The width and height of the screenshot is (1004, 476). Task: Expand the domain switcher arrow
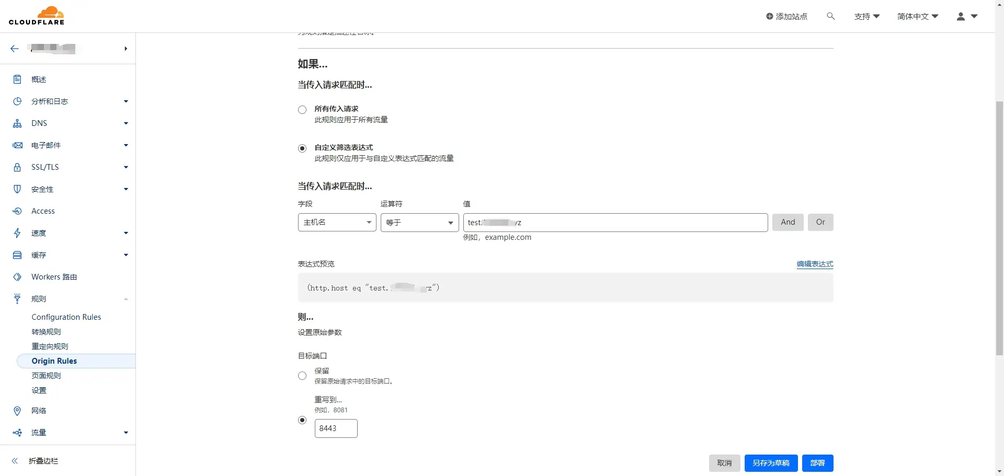point(126,49)
